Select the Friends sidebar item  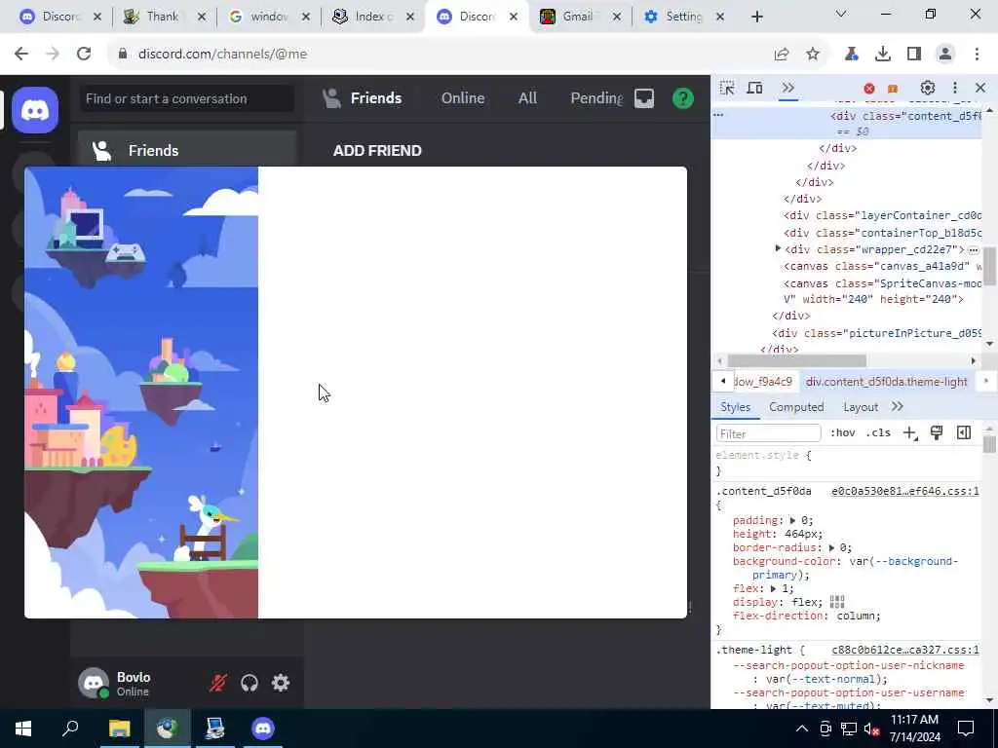[x=187, y=150]
